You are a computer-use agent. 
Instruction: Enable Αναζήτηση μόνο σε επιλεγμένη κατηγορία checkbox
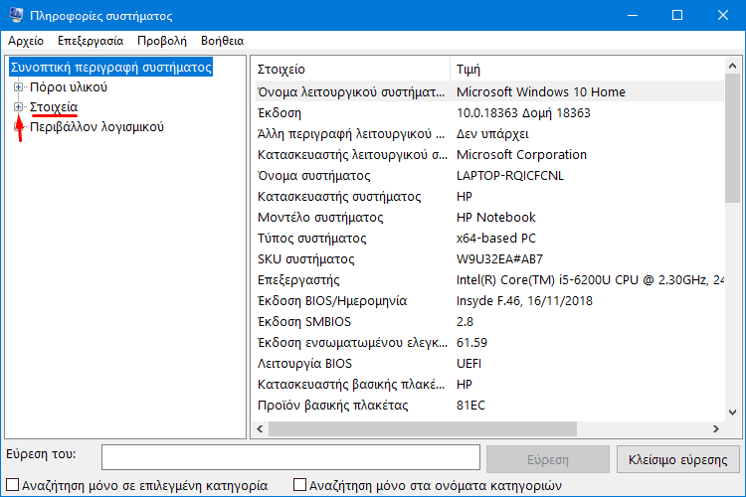(11, 486)
